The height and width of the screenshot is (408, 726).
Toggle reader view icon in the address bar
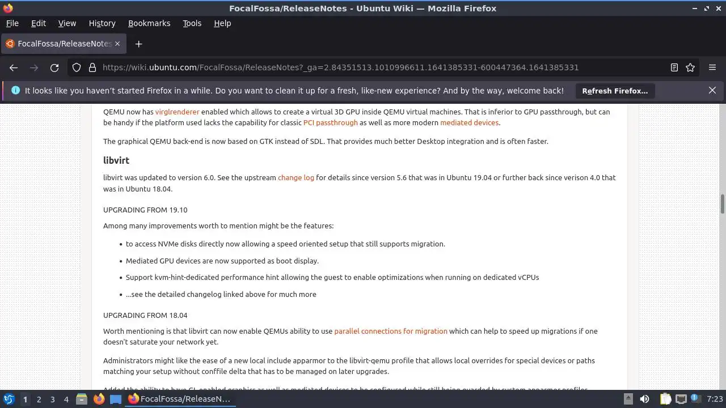coord(674,67)
